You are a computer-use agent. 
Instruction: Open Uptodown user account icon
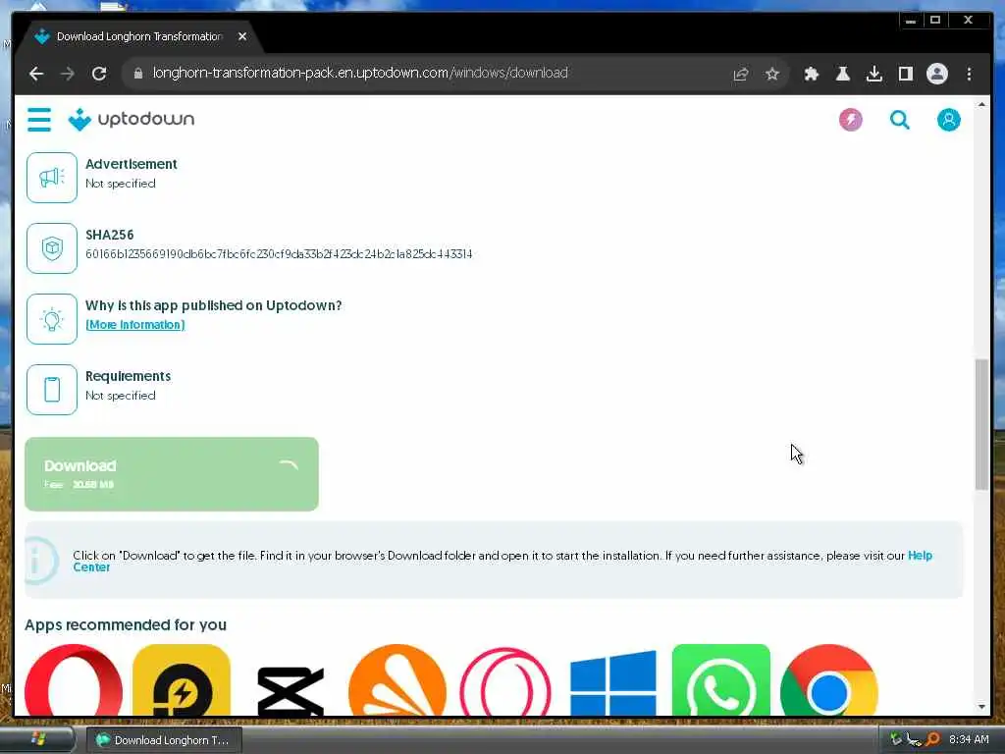pyautogui.click(x=949, y=119)
